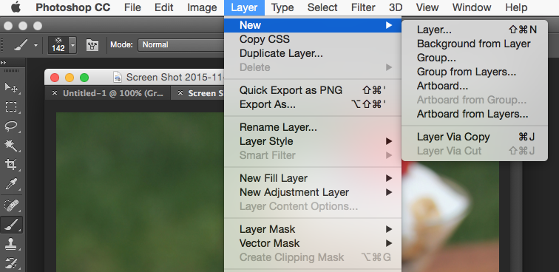Viewport: 559px width, 272px height.
Task: Expand New Adjustment Layer submenu
Action: (x=313, y=192)
